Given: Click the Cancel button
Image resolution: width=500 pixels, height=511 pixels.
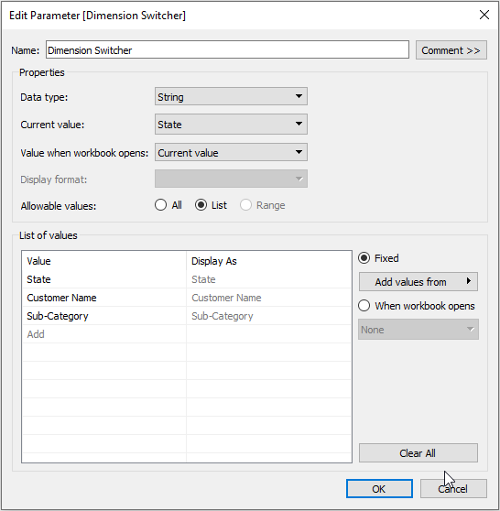Looking at the screenshot, I should click(x=453, y=488).
